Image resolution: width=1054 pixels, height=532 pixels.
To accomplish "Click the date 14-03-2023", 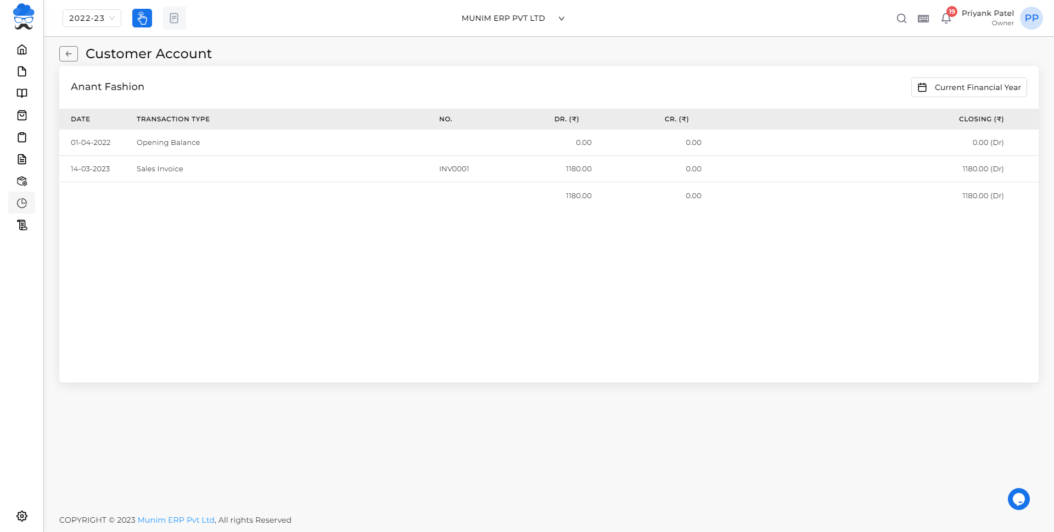I will pos(90,169).
